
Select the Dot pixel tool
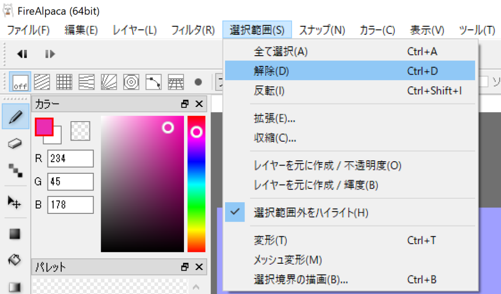tap(16, 170)
